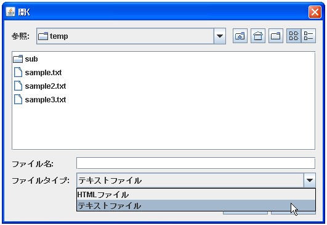327x225 pixels.
Task: Click the temp folder combo box
Action: click(x=131, y=36)
